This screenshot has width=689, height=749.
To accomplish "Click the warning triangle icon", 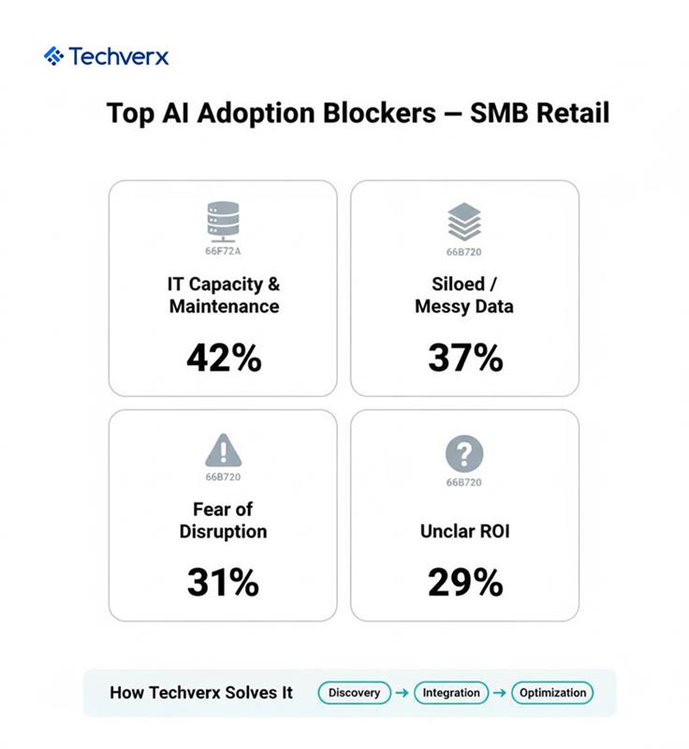I will pos(223,451).
